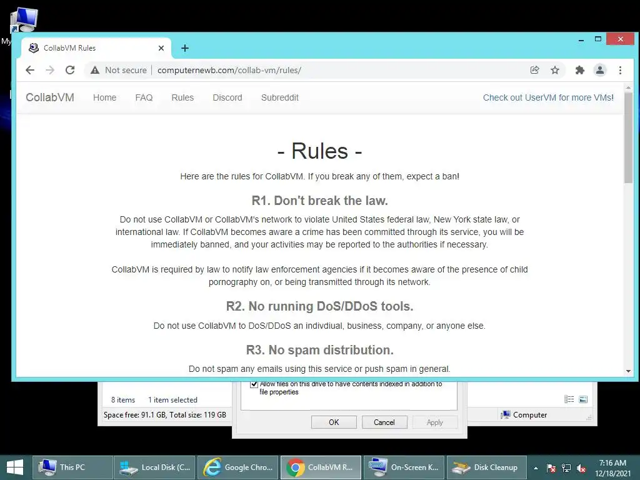Click R1. Don't break the law heading
The height and width of the screenshot is (480, 640).
[319, 201]
